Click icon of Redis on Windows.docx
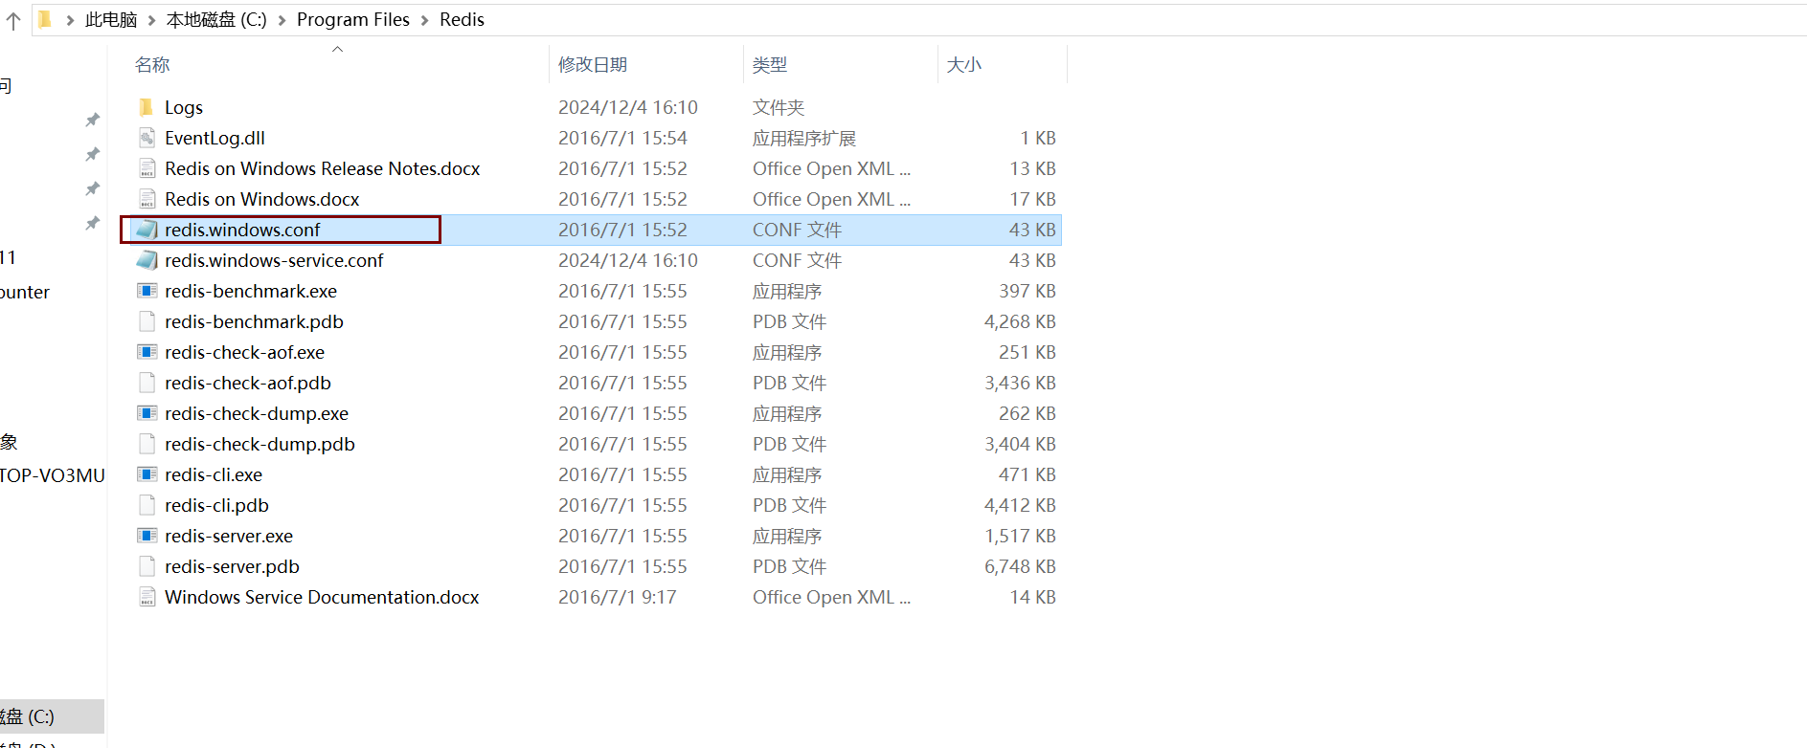This screenshot has height=748, width=1807. [x=147, y=199]
